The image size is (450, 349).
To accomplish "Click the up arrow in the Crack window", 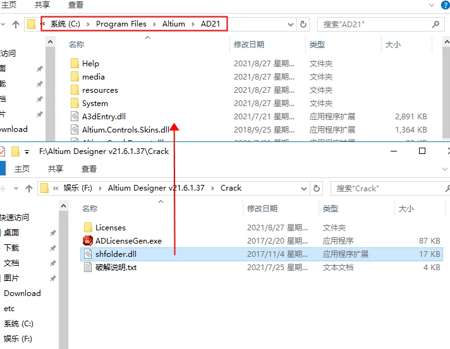I will [x=29, y=188].
